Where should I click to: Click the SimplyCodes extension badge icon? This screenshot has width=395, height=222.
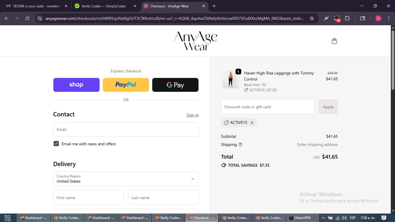[x=337, y=18]
